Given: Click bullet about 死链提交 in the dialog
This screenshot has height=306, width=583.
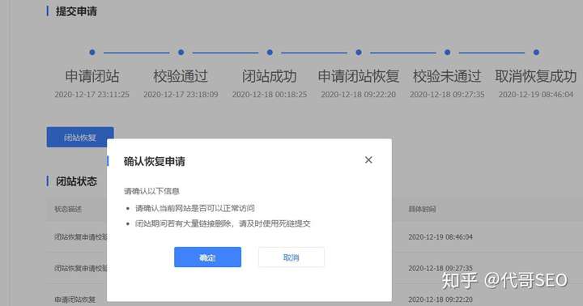Looking at the screenshot, I should click(223, 223).
